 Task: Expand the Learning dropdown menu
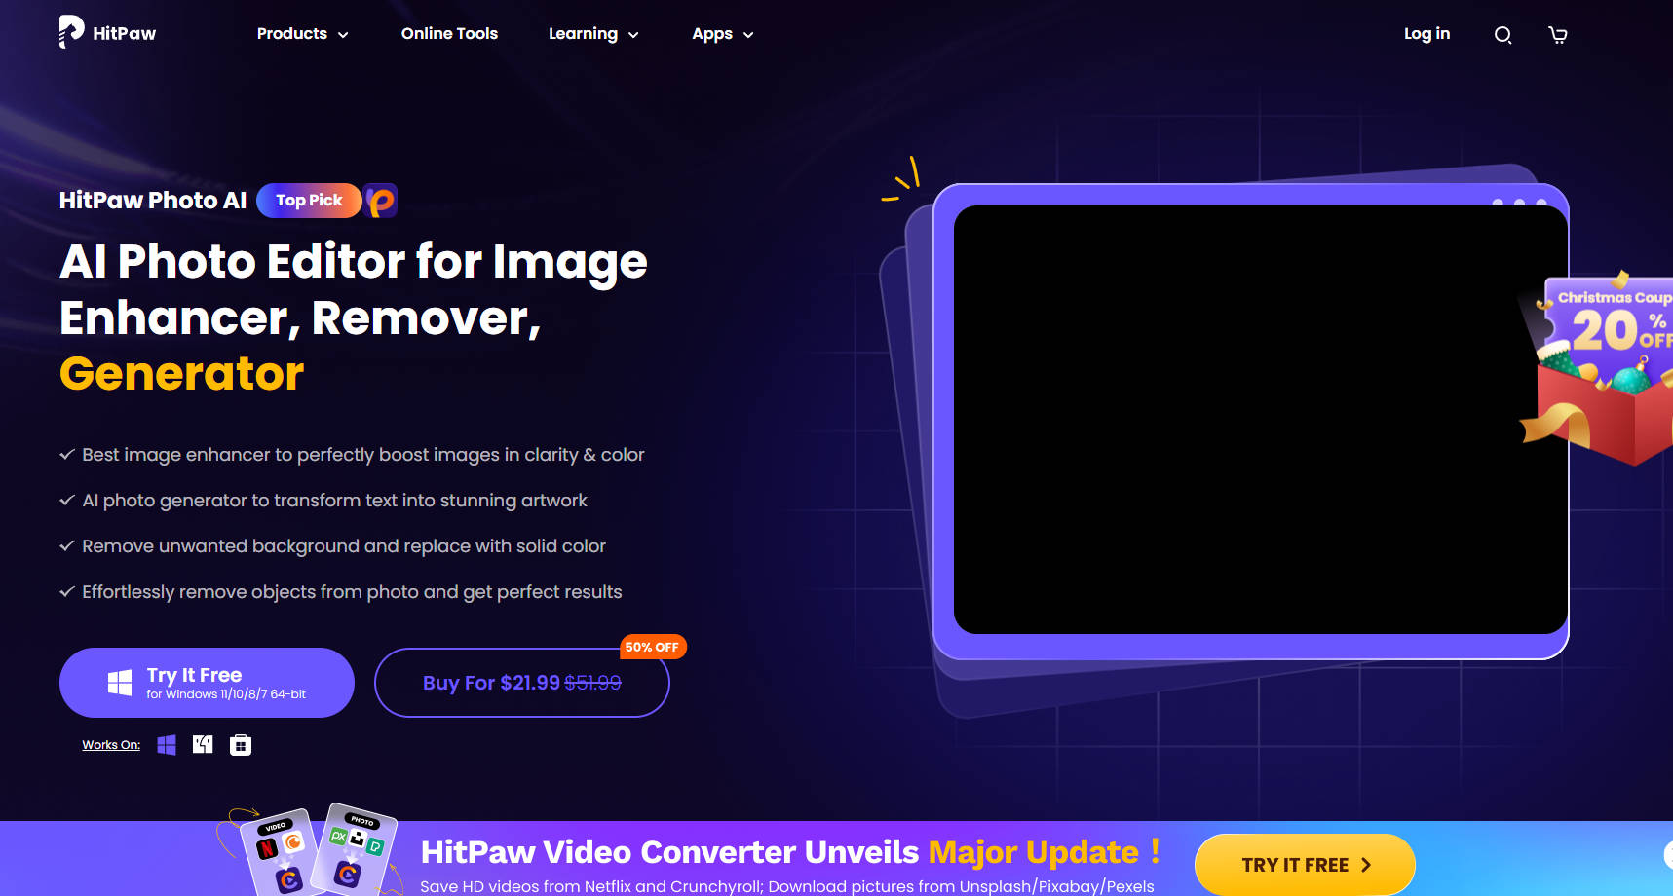pos(593,34)
